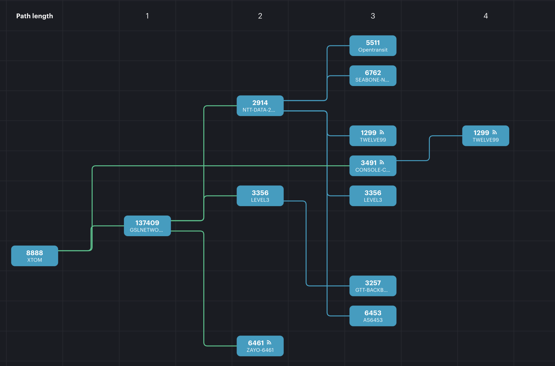
Task: Click path length column header 4
Action: [486, 16]
